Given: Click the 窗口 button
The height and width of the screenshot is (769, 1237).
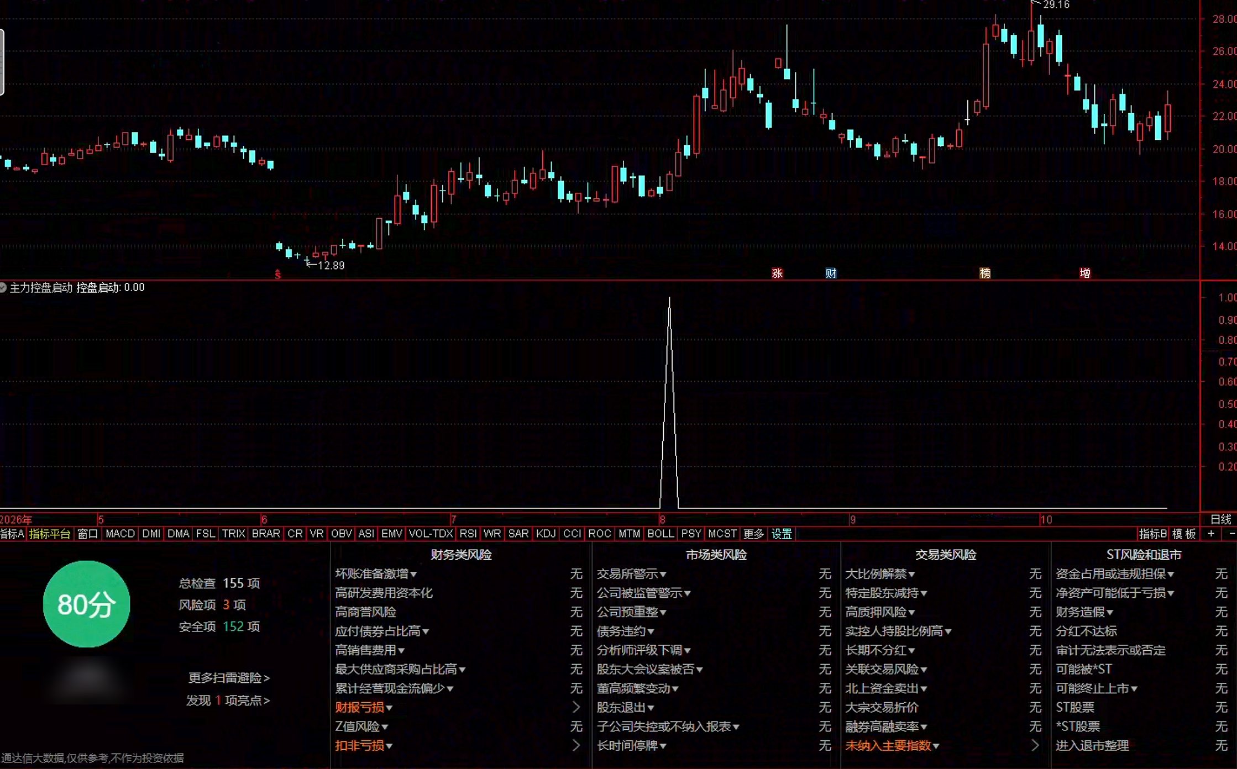Looking at the screenshot, I should (87, 534).
